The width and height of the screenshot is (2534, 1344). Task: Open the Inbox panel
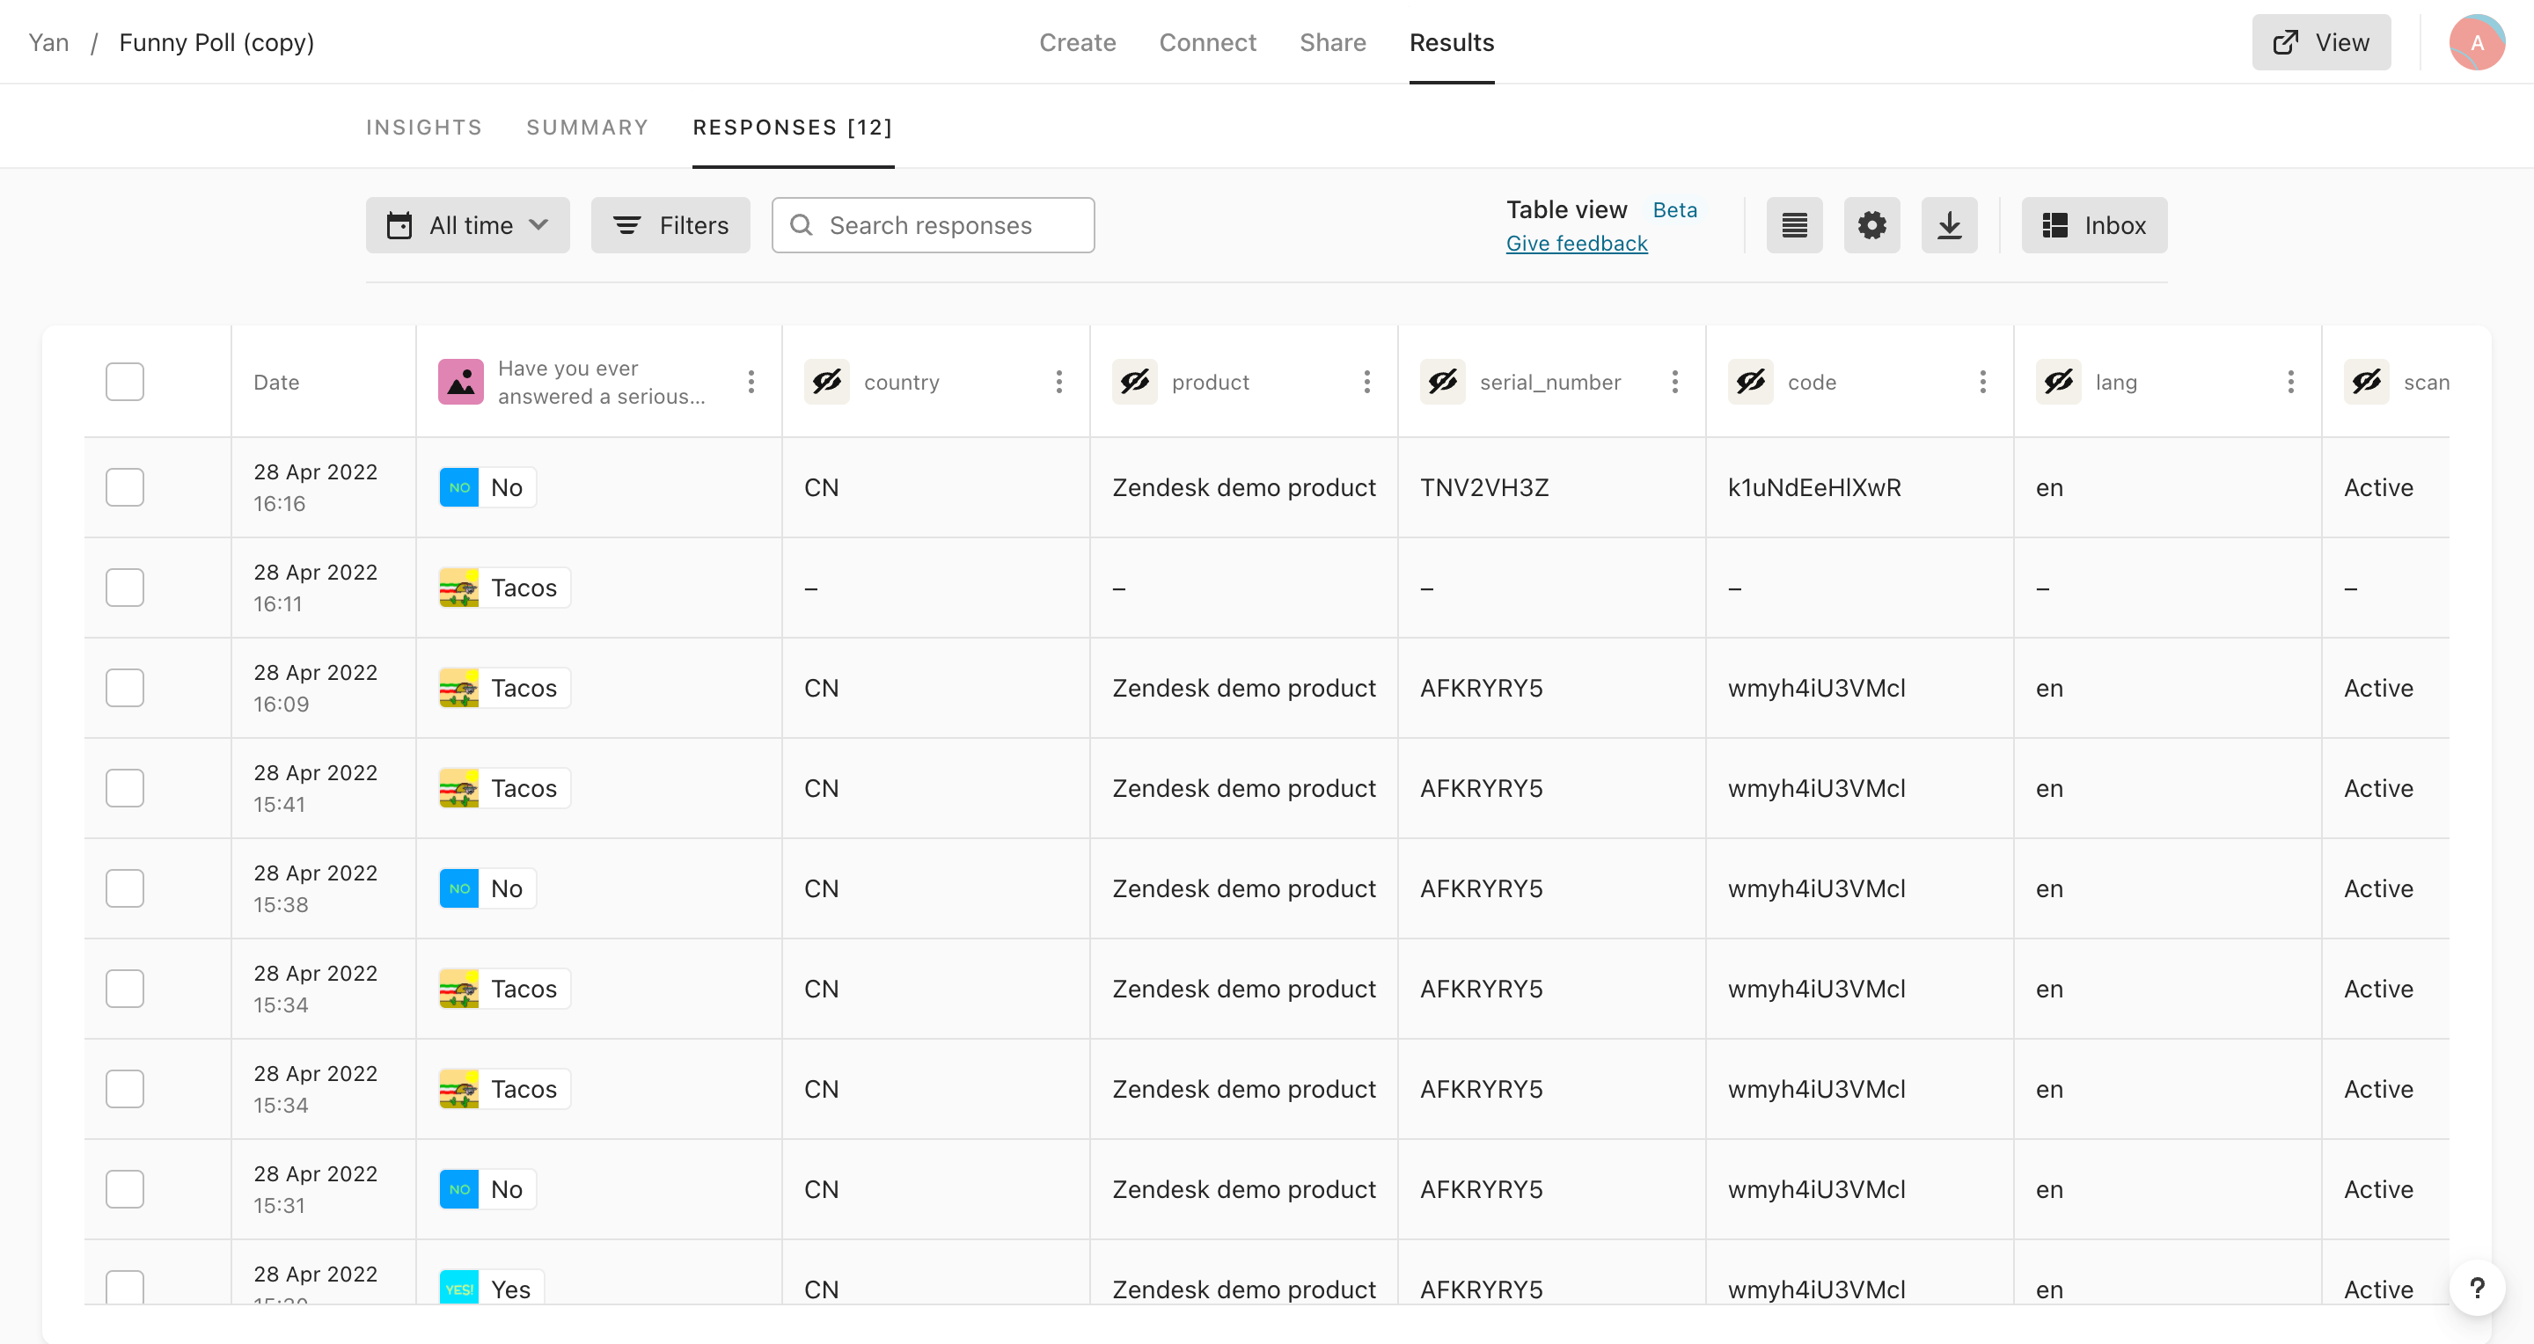pyautogui.click(x=2094, y=224)
